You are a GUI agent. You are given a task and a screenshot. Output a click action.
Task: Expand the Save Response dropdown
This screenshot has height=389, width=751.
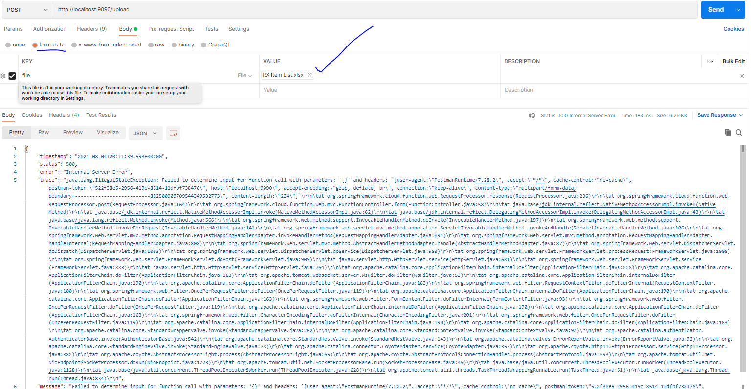click(x=741, y=115)
